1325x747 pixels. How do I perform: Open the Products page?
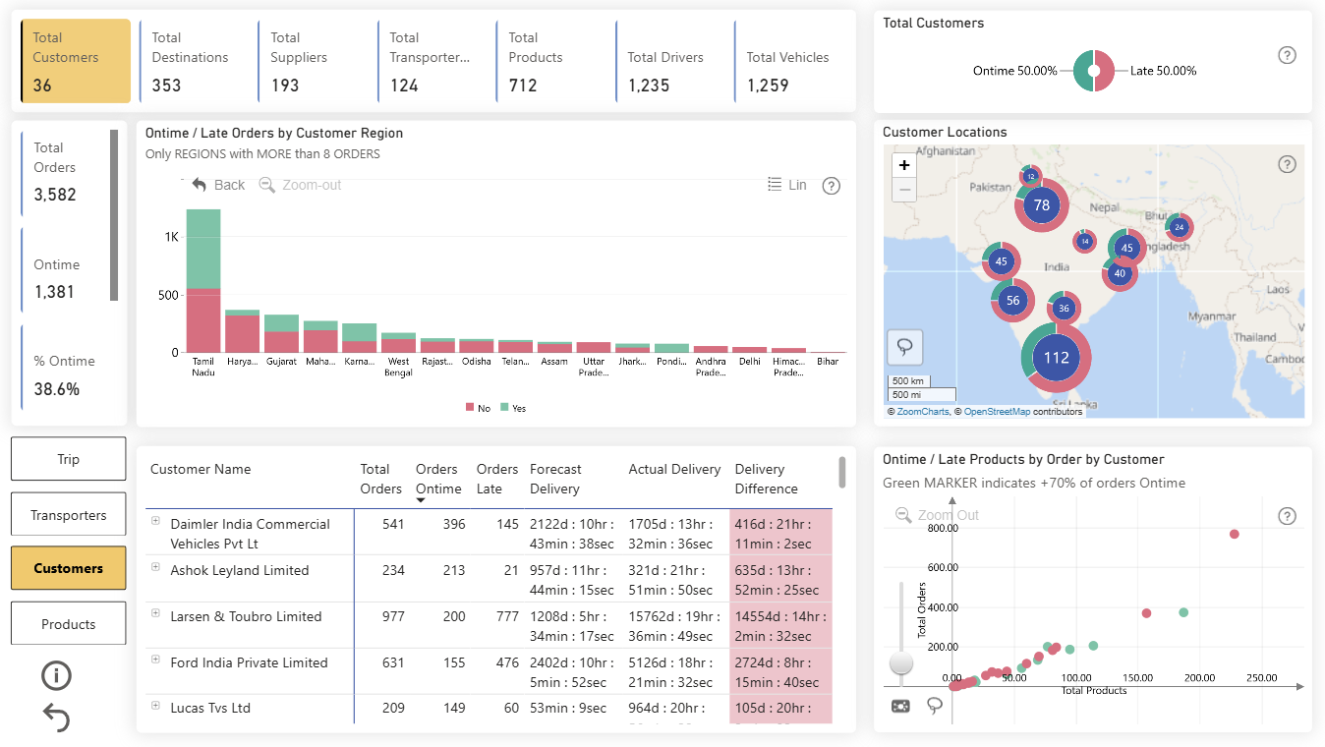click(x=69, y=624)
